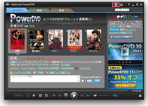The height and width of the screenshot is (106, 148).
Task: Tick the Facebook share checkbox
Action: coord(83,81)
